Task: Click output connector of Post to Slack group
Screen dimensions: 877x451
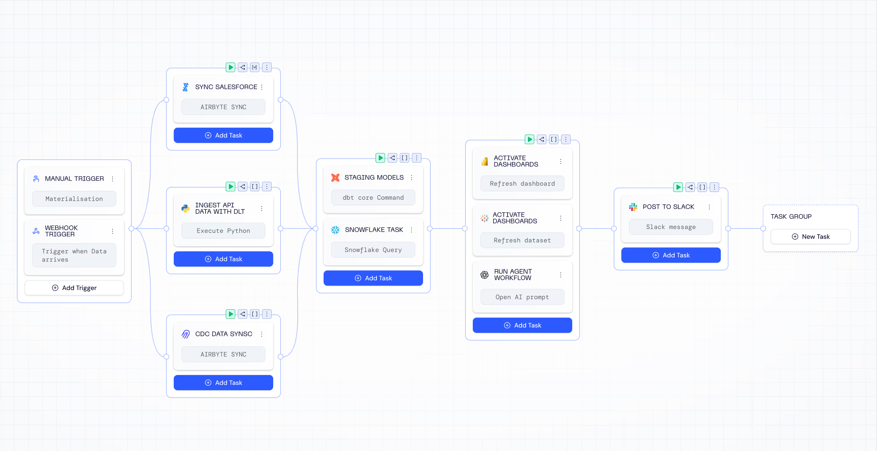Action: pos(728,229)
